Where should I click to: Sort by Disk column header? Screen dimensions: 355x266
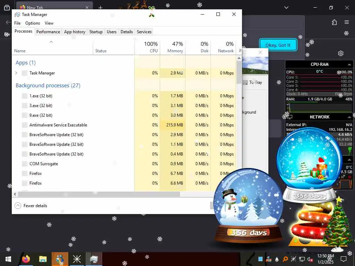(198, 47)
